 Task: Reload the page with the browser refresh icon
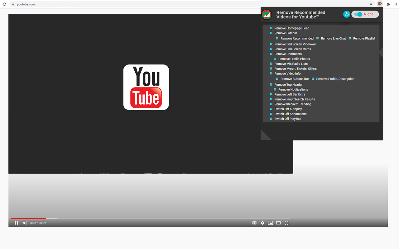click(4, 4)
